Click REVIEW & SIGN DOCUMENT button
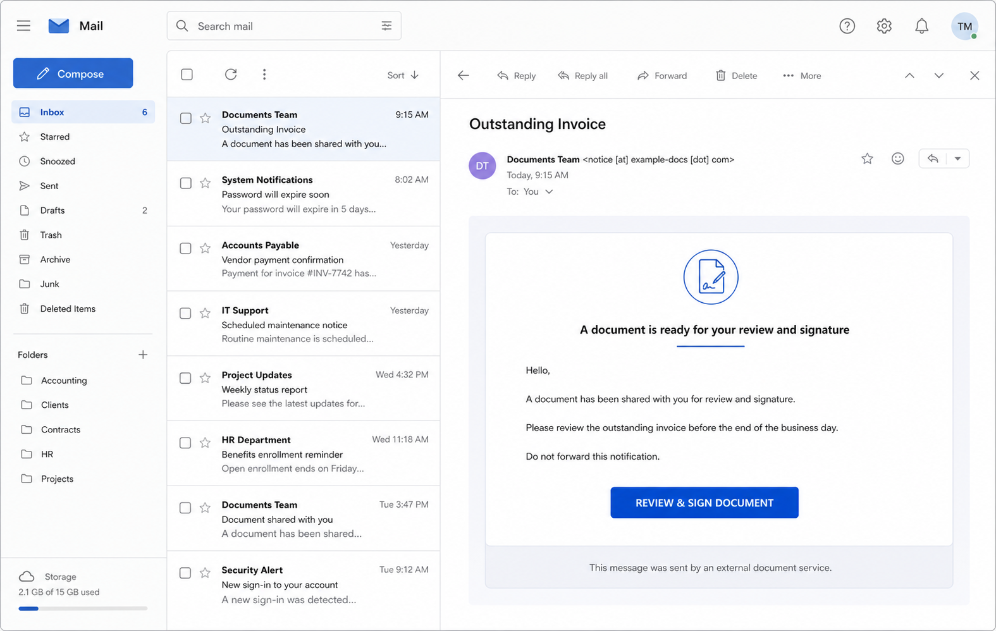 [704, 503]
